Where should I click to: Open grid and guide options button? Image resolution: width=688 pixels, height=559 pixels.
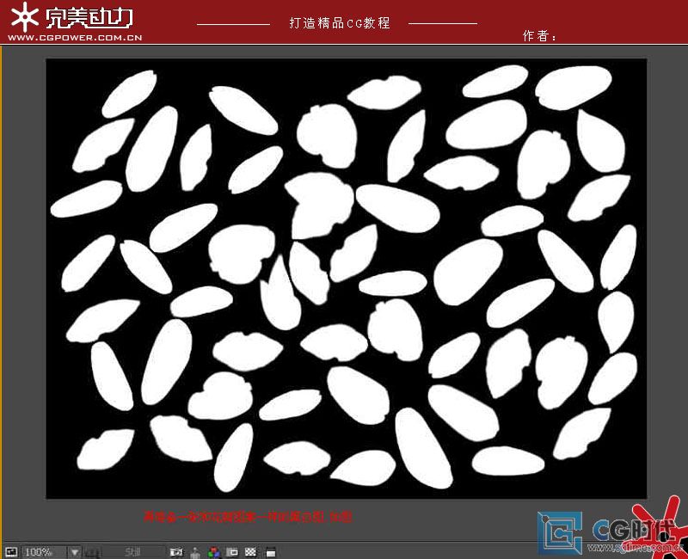pos(93,552)
